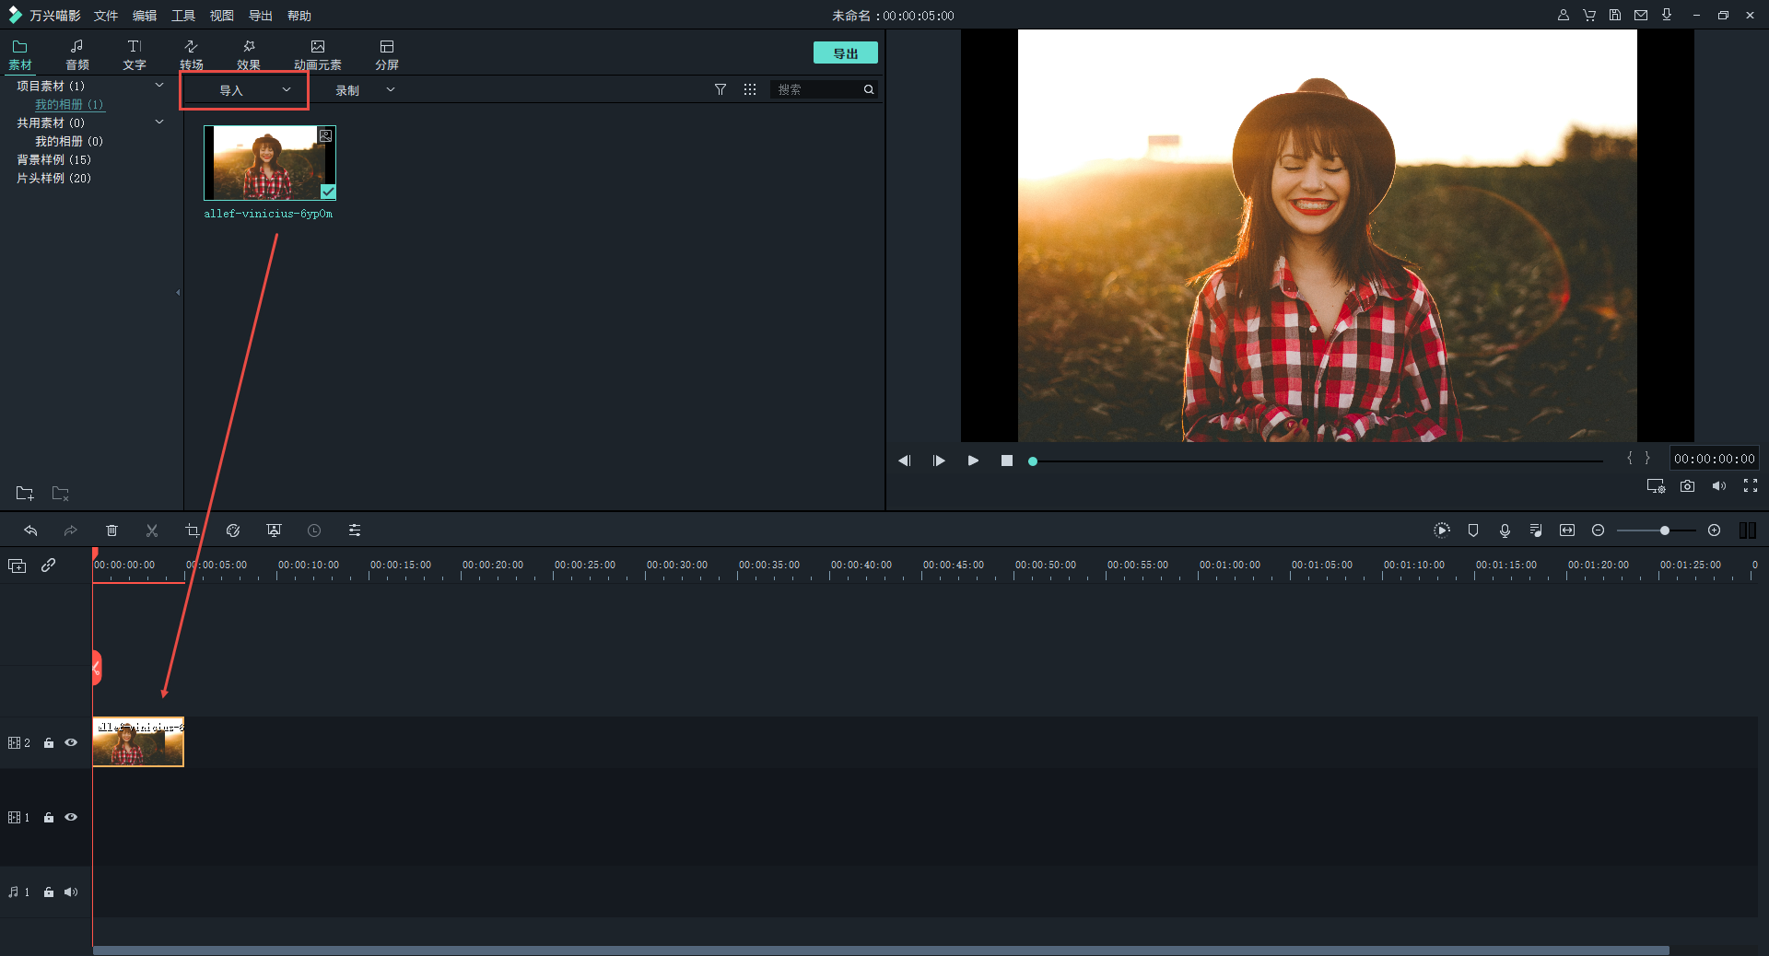Open the filter icon in media panel
This screenshot has height=956, width=1769.
click(x=720, y=89)
